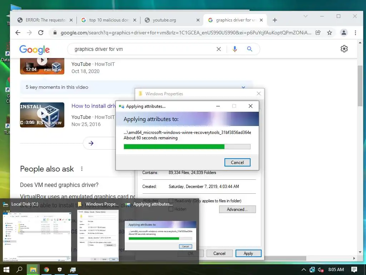Screen dimensions: 366x275
Task: Click the next-arrow button under video results
Action: (x=91, y=143)
